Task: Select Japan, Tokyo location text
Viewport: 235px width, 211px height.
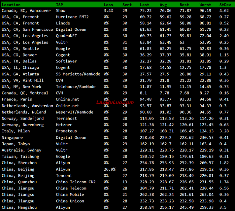Action: click(x=16, y=144)
